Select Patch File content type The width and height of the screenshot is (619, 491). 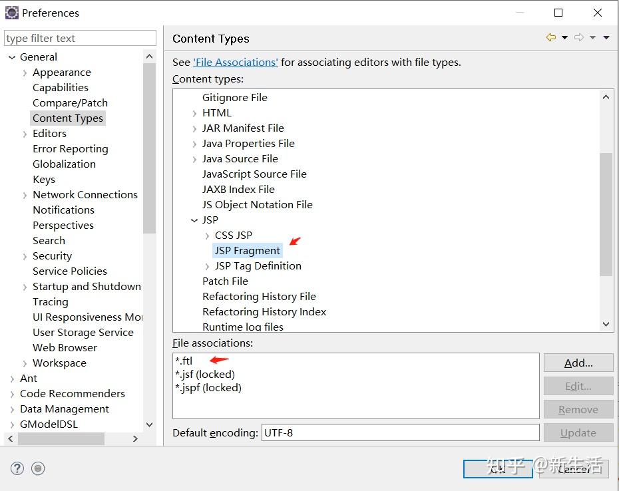(x=225, y=281)
